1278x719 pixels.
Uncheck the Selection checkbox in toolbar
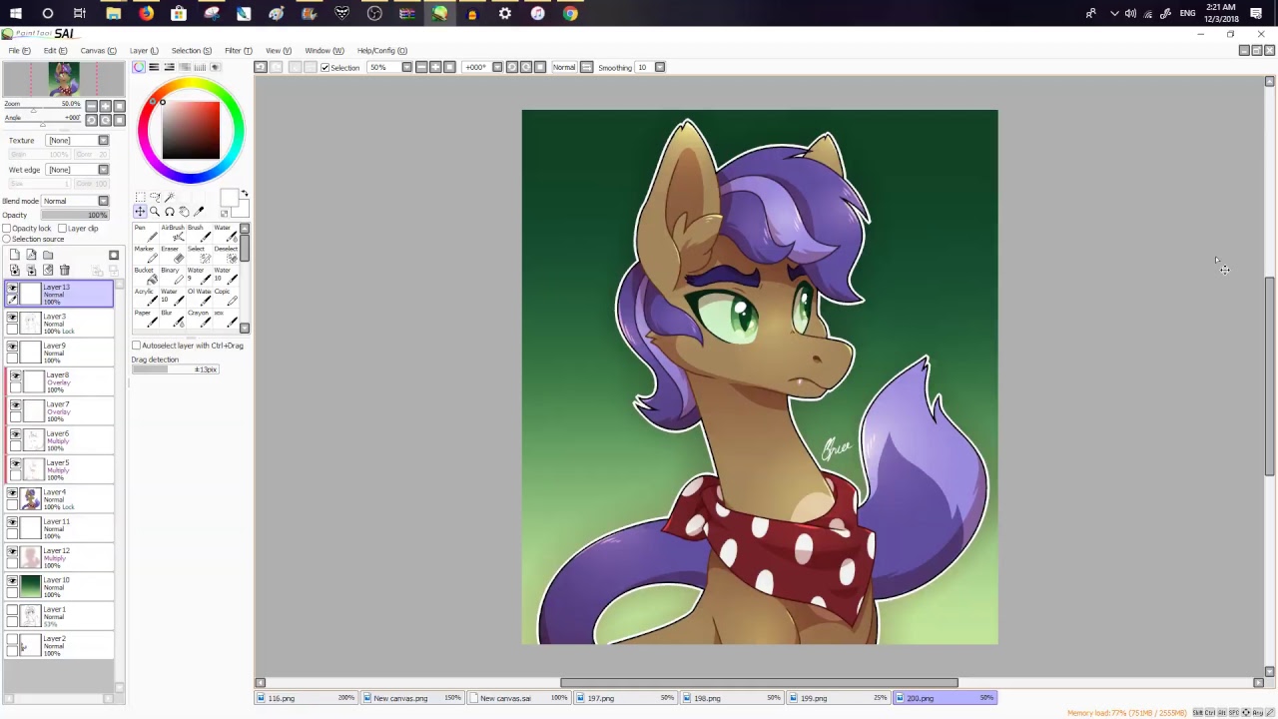(324, 67)
